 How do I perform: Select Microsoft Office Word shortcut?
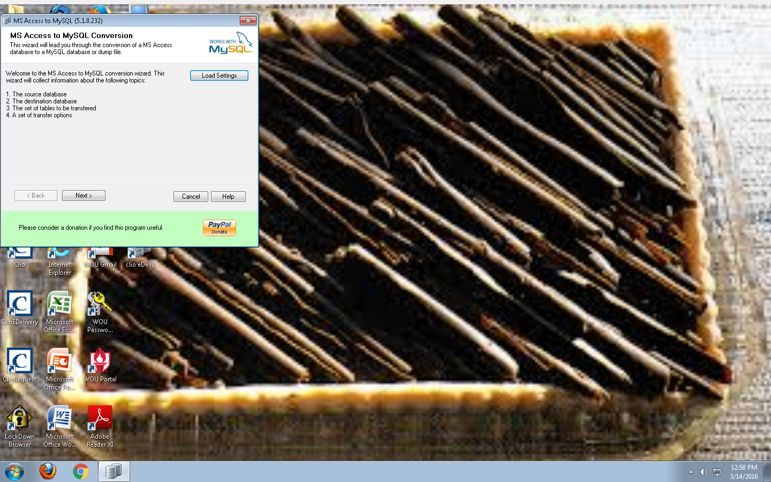pyautogui.click(x=59, y=426)
